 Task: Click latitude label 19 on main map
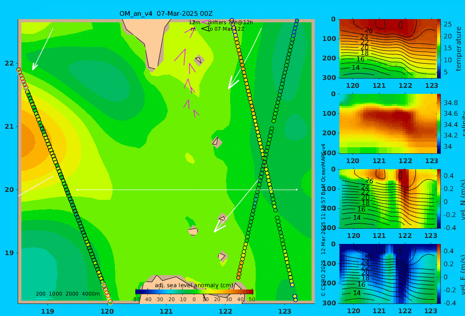9,253
